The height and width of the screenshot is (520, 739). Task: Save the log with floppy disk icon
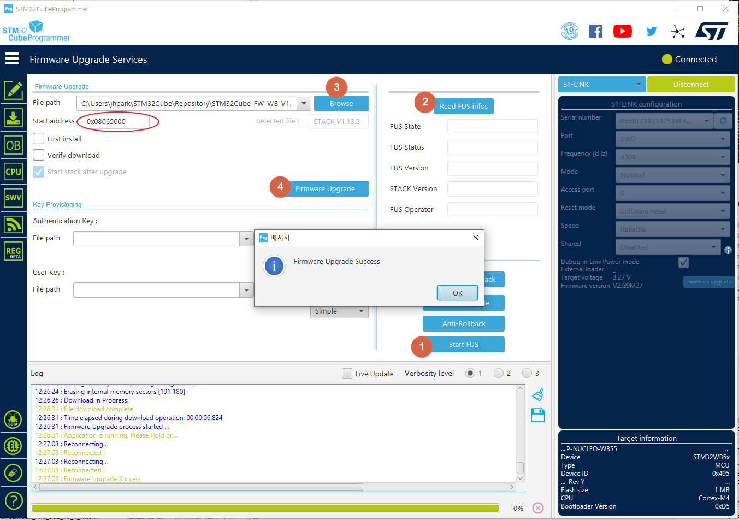point(538,415)
